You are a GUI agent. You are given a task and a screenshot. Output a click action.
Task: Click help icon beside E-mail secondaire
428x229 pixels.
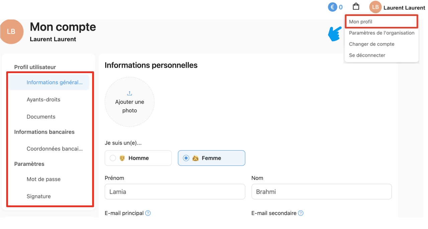[x=301, y=213]
